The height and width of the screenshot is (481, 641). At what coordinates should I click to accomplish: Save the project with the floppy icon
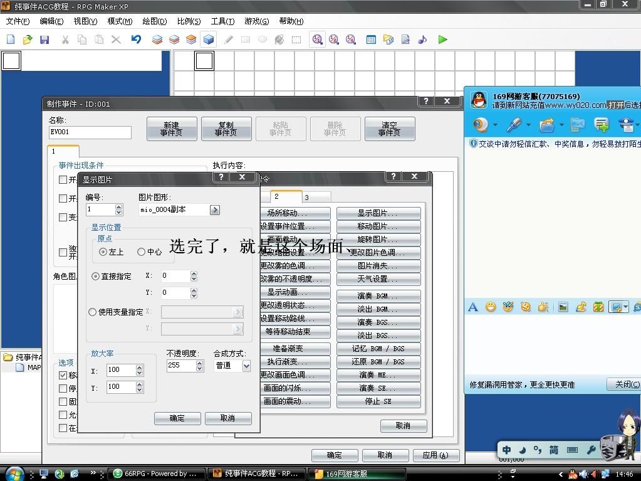pyautogui.click(x=44, y=40)
